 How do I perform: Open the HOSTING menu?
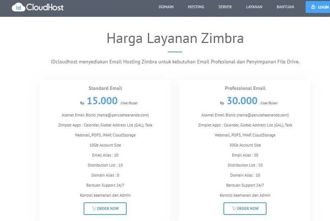click(x=196, y=7)
